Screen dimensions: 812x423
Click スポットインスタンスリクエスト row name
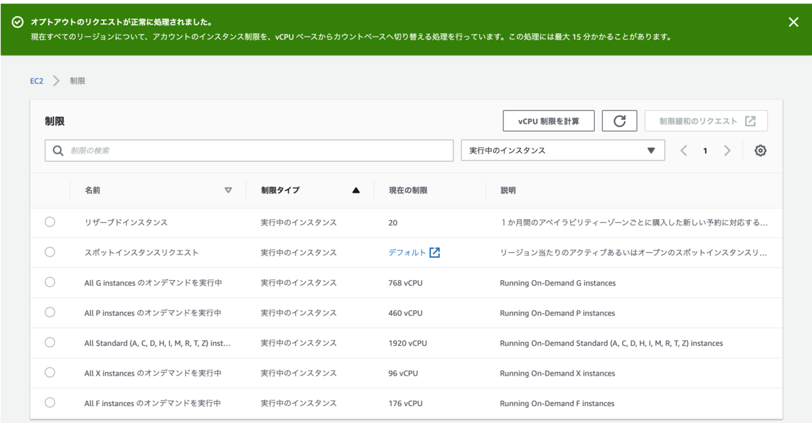click(141, 252)
